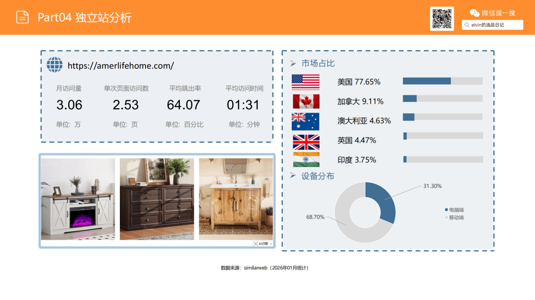The height and width of the screenshot is (300, 535).
Task: Expand the 市场占比 section arrow
Action: click(x=294, y=63)
